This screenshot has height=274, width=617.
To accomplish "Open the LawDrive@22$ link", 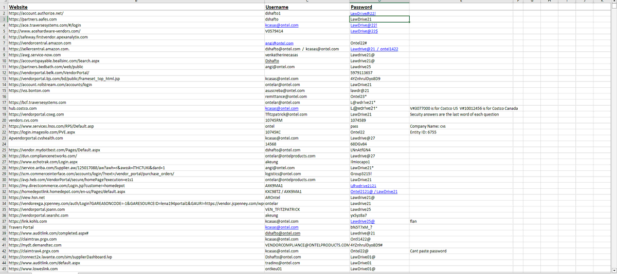I will 364,31.
